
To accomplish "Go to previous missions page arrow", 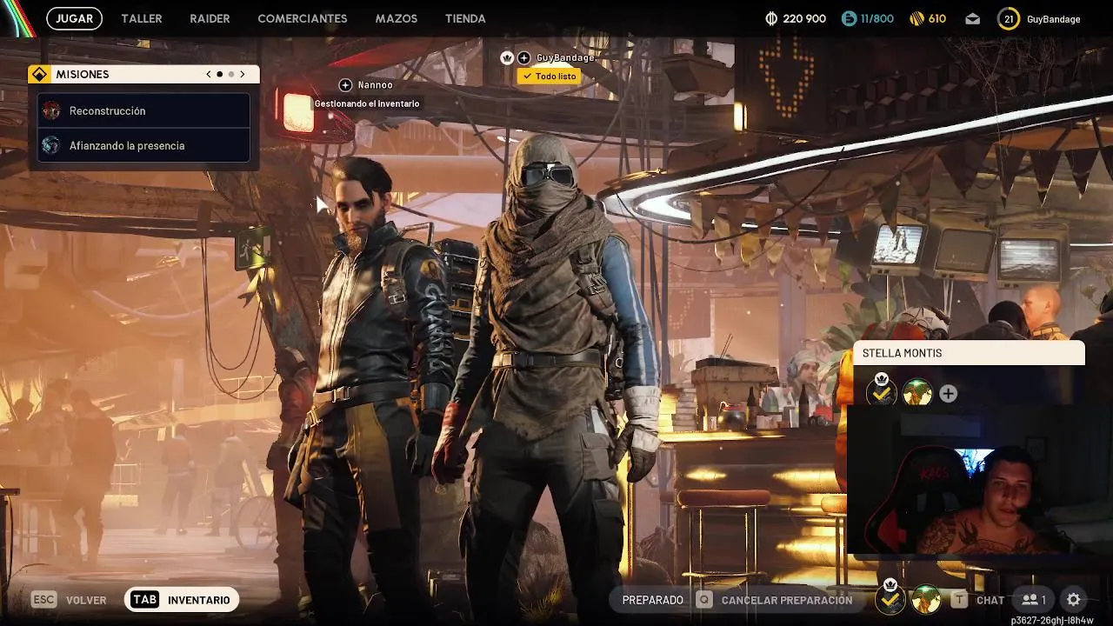I will tap(209, 75).
